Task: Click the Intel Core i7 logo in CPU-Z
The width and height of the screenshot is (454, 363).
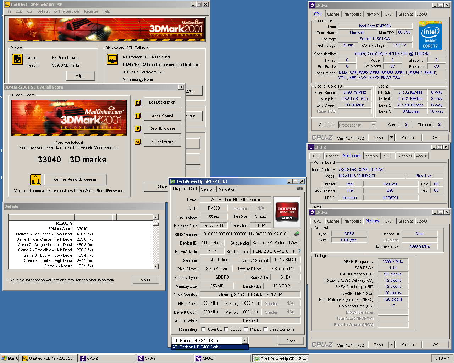Action: [x=430, y=35]
